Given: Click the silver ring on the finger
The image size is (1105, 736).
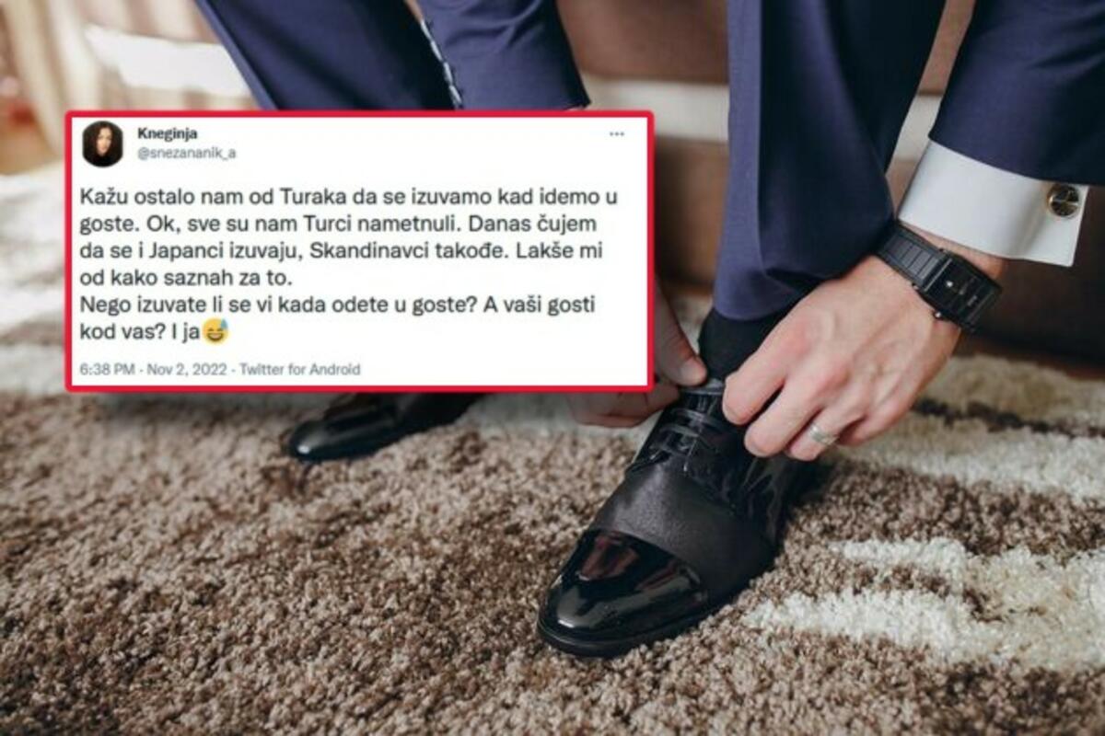Looking at the screenshot, I should (x=821, y=435).
